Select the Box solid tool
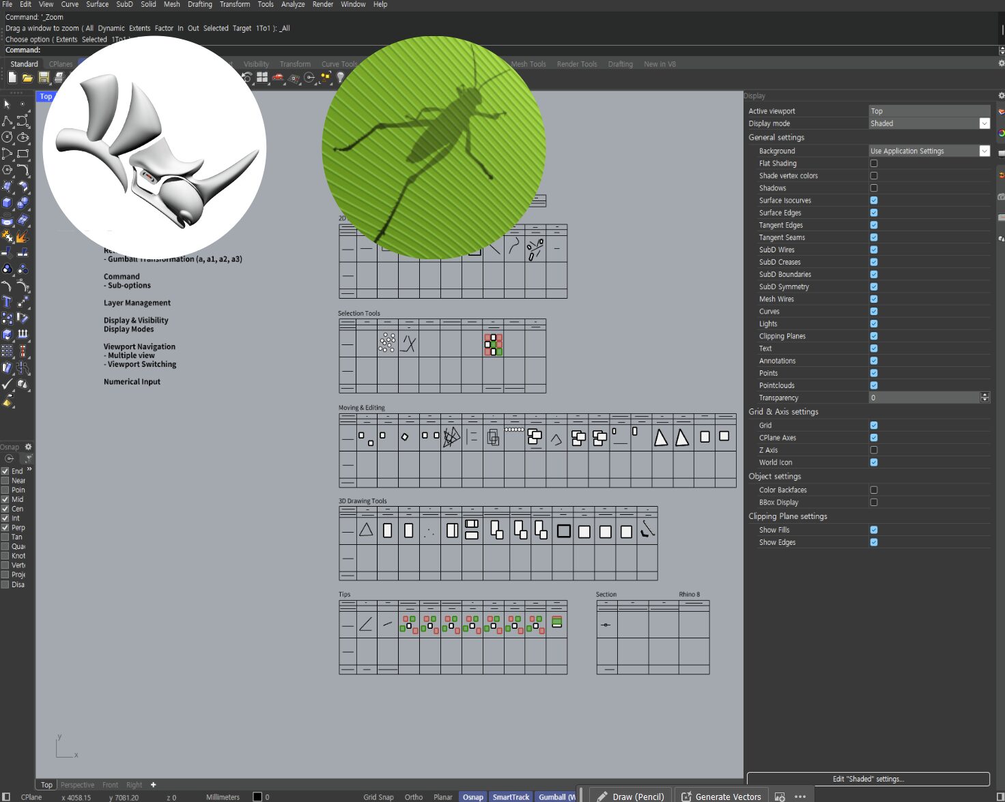Viewport: 1005px width, 802px height. coord(8,203)
